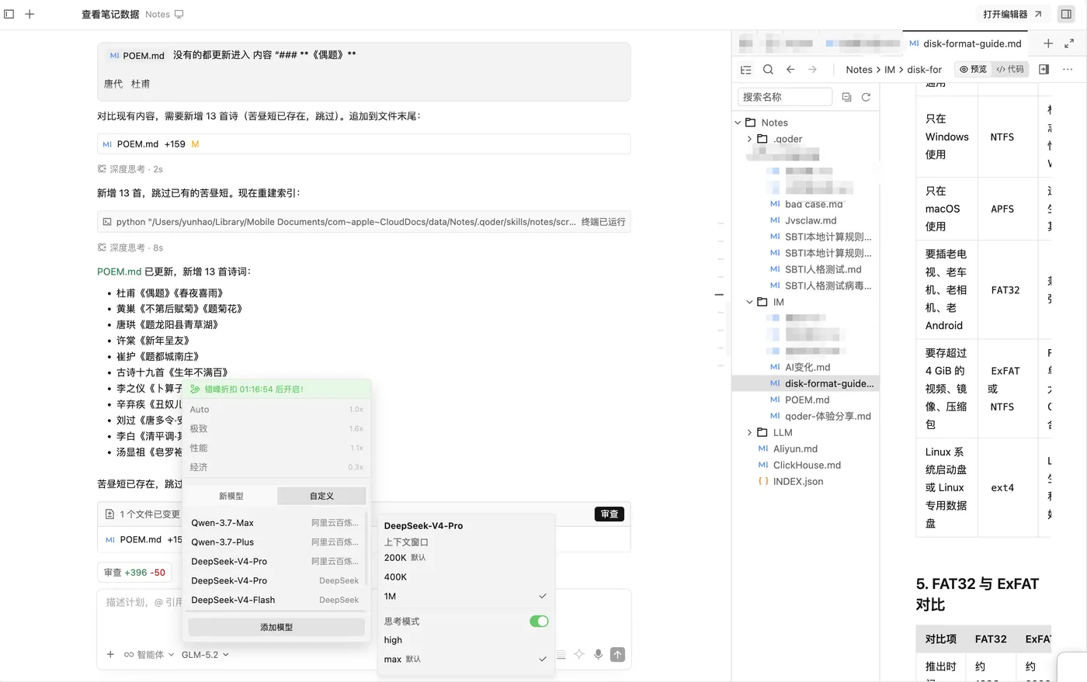Open the three-dot more options menu
Screen dimensions: 1087x682
pos(1068,69)
